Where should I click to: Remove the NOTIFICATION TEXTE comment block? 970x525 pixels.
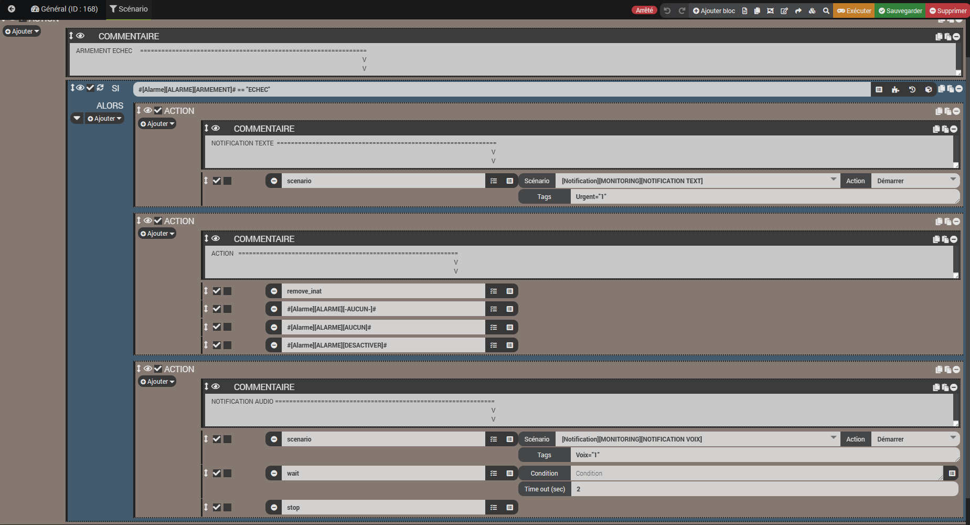tap(954, 129)
